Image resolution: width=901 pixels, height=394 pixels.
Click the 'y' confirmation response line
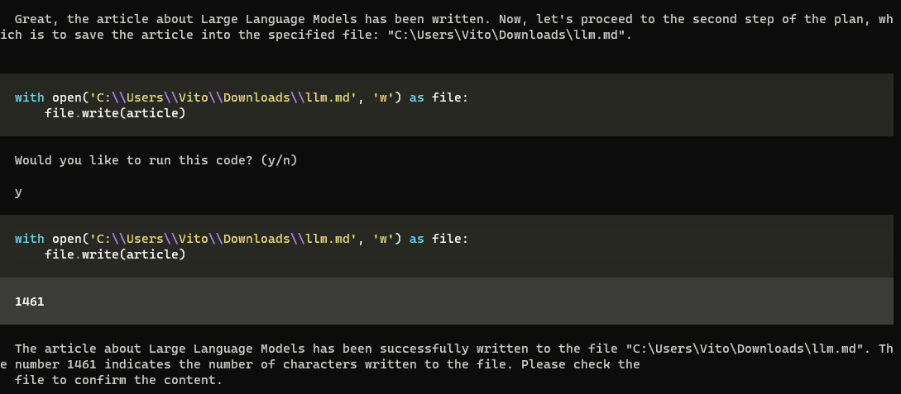18,192
